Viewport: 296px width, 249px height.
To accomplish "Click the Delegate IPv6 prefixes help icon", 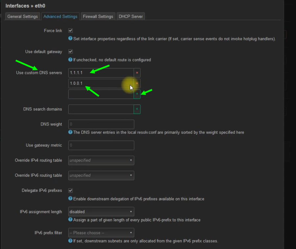I will 70,199.
